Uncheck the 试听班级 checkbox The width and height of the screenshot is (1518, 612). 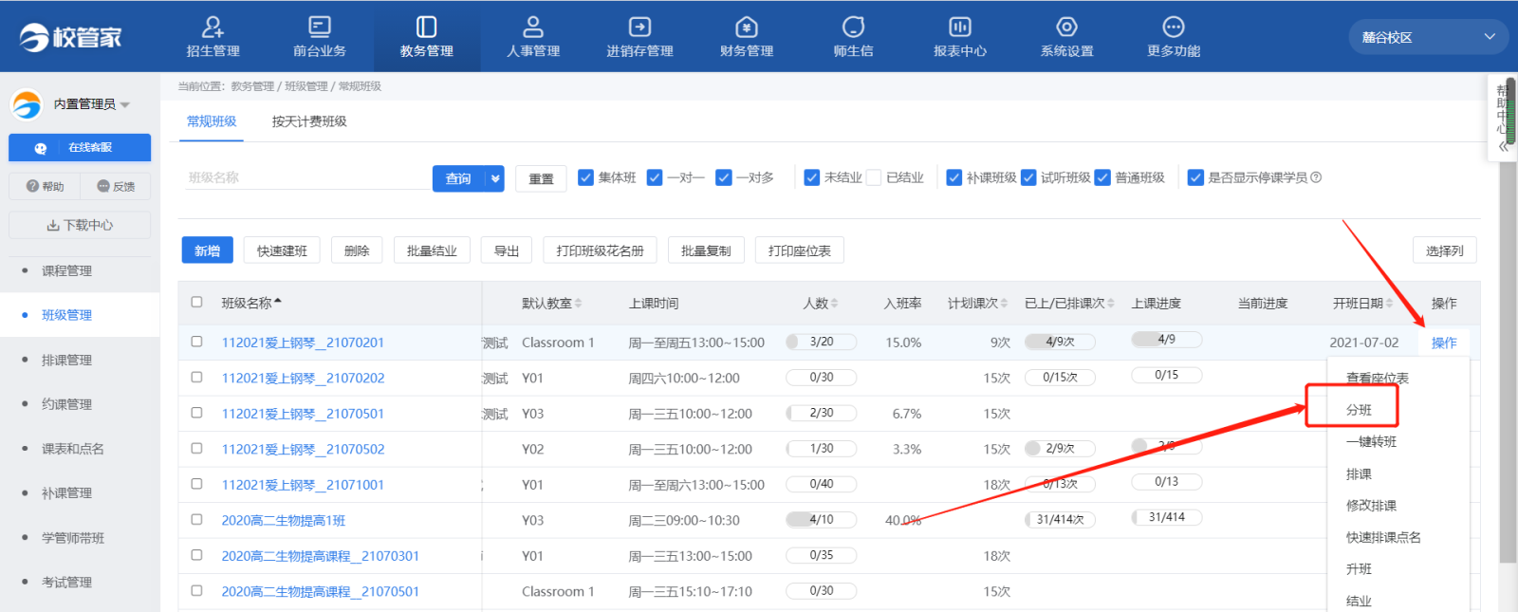(1028, 177)
